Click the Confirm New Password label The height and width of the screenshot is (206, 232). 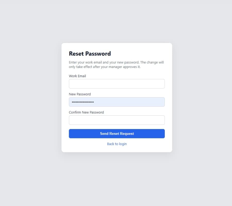pos(86,112)
